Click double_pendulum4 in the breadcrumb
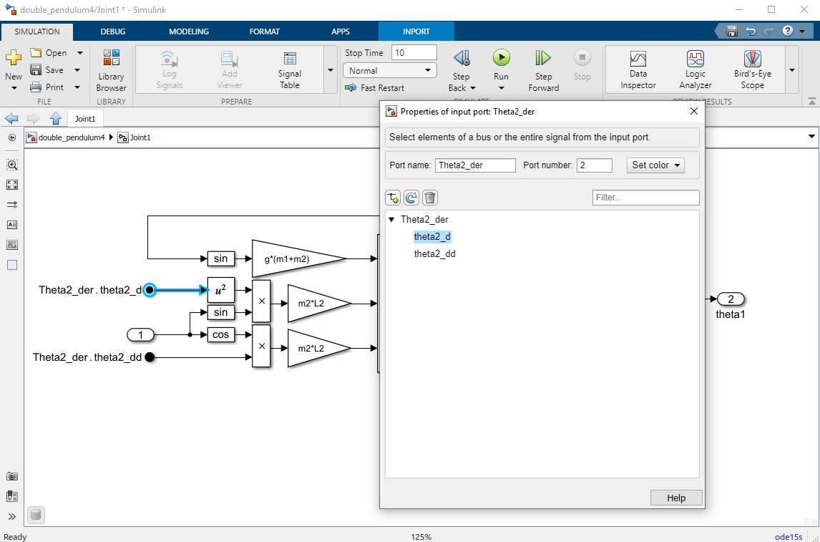 pyautogui.click(x=72, y=137)
